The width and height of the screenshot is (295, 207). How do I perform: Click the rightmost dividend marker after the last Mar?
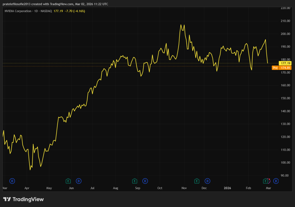click(x=276, y=181)
